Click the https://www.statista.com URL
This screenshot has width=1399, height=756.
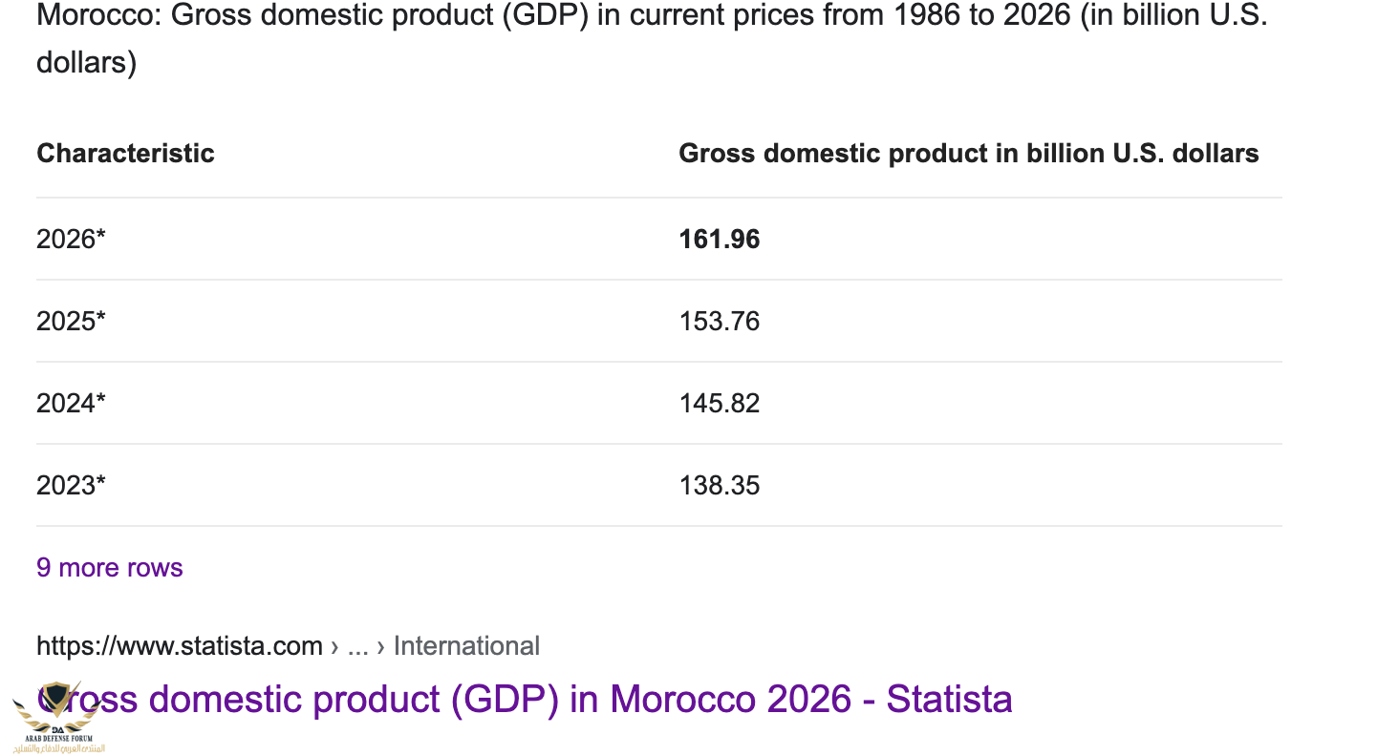coord(179,646)
